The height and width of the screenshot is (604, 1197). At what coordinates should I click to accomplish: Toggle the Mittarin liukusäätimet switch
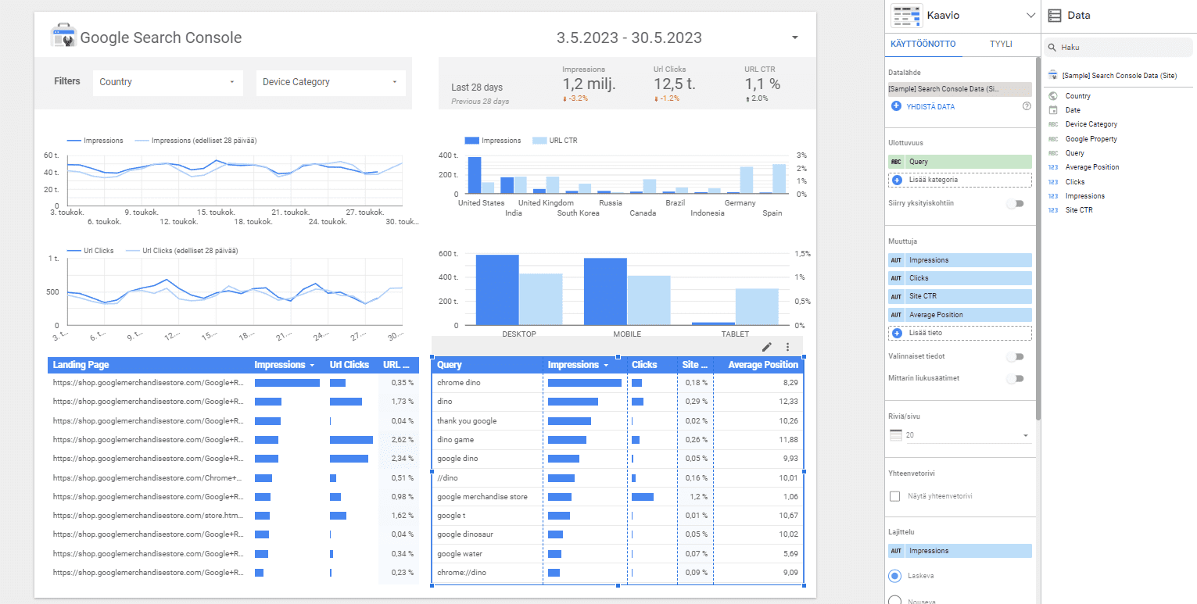pos(1015,378)
